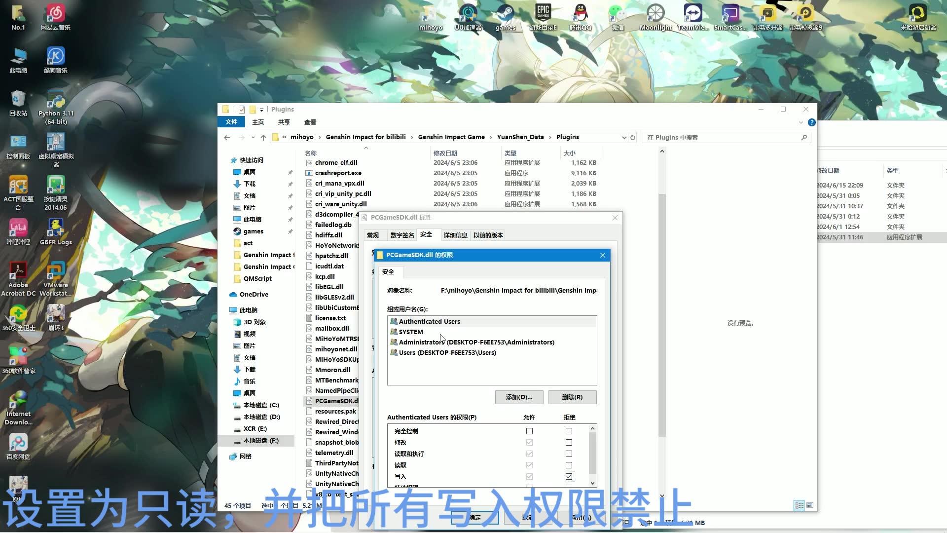Screen dimensions: 947x533
Task: Launch Moonlight desktop icon
Action: [x=656, y=17]
